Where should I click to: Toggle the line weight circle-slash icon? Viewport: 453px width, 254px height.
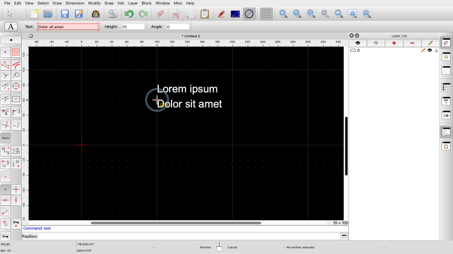249,14
